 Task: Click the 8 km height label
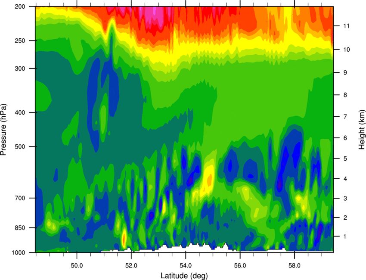345,95
